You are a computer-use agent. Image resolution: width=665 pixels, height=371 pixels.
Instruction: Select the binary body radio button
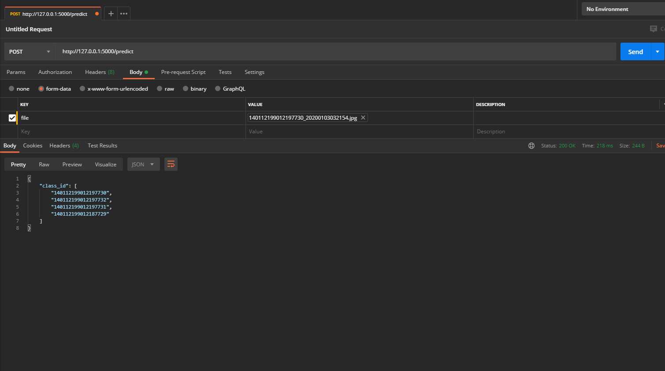tap(186, 88)
